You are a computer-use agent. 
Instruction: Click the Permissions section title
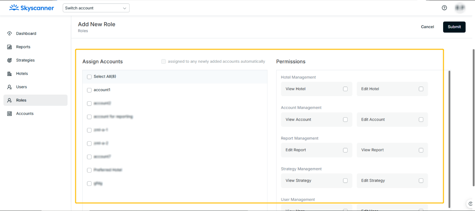pos(291,62)
